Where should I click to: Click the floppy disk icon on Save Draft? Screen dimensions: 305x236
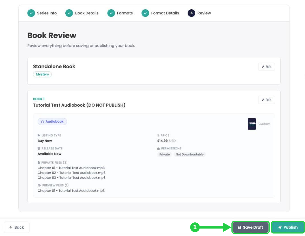(x=239, y=227)
